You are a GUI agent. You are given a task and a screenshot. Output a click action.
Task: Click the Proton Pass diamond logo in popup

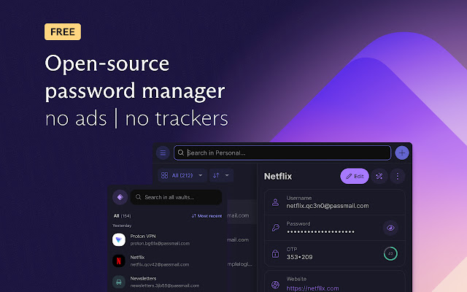pos(120,197)
